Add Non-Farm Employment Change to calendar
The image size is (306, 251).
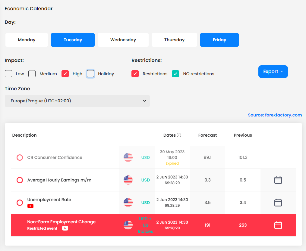tap(278, 225)
